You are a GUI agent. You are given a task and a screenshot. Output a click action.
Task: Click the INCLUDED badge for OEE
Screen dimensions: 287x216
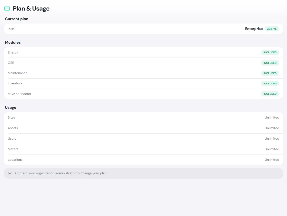pos(270,63)
